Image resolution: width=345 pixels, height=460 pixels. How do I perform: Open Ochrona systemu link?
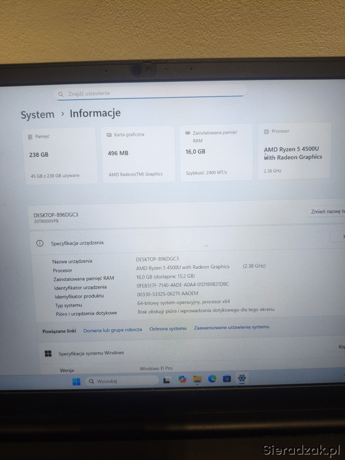coord(168,329)
